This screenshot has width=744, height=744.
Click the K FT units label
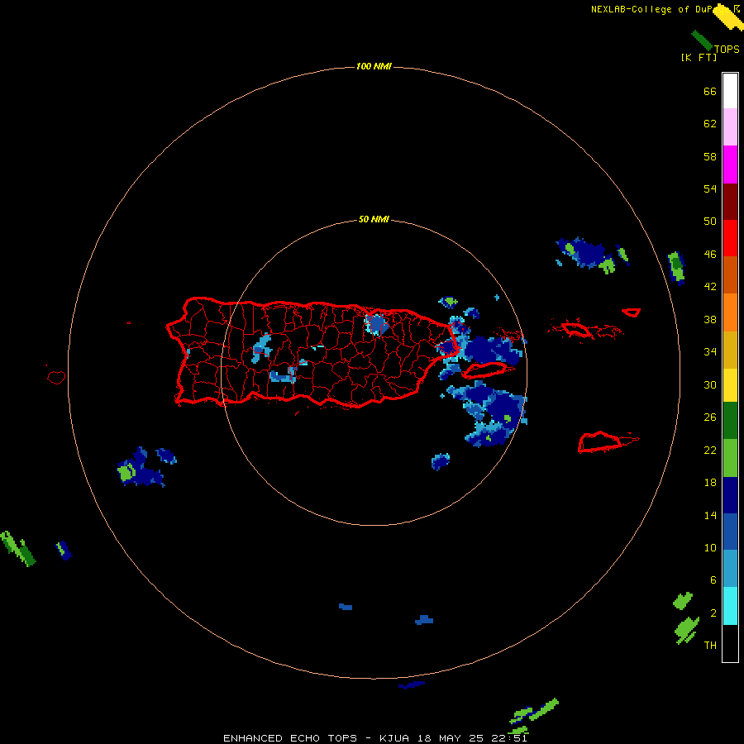699,57
